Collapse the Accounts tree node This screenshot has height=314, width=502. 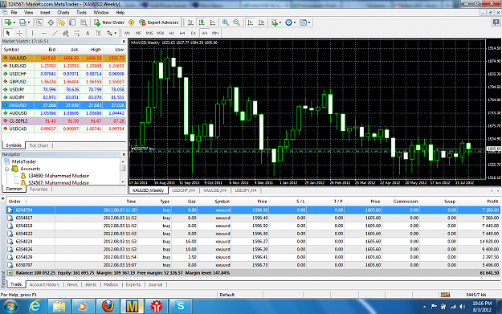(6, 169)
